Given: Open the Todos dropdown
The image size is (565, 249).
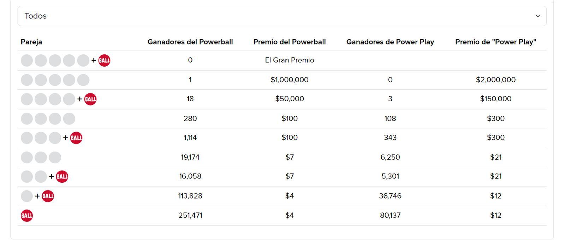Looking at the screenshot, I should tap(35, 16).
